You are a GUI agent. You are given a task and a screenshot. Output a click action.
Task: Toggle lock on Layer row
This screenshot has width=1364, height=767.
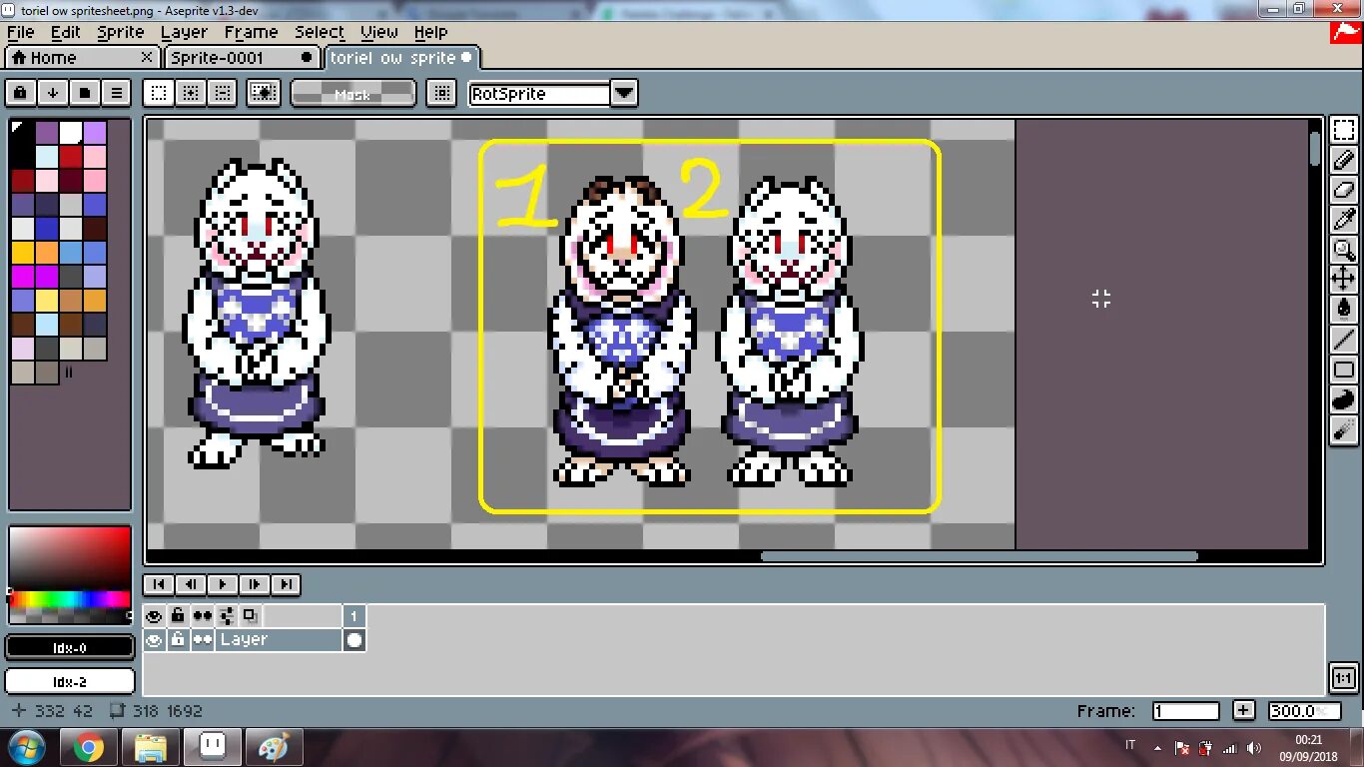point(178,640)
